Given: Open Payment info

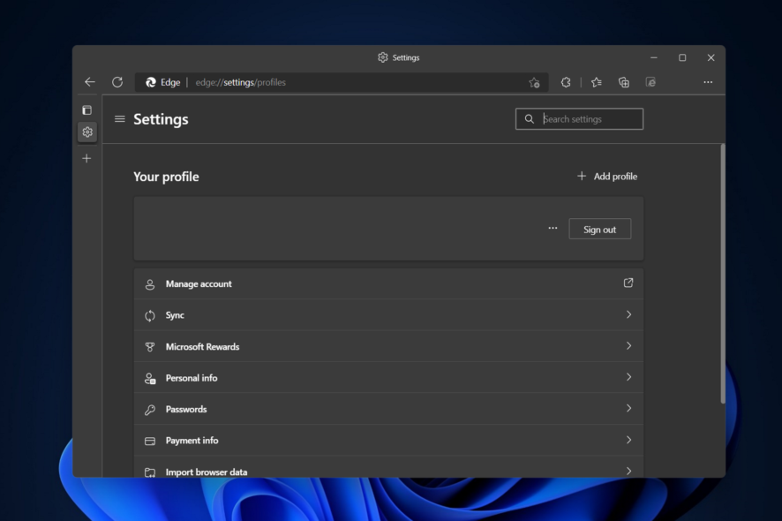Looking at the screenshot, I should [x=388, y=441].
